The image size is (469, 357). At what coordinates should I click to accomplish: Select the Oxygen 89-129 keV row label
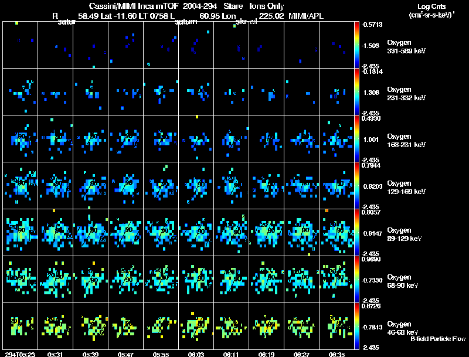405,234
